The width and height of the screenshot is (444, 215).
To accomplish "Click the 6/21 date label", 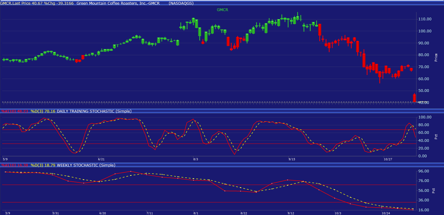I will click(101, 159).
